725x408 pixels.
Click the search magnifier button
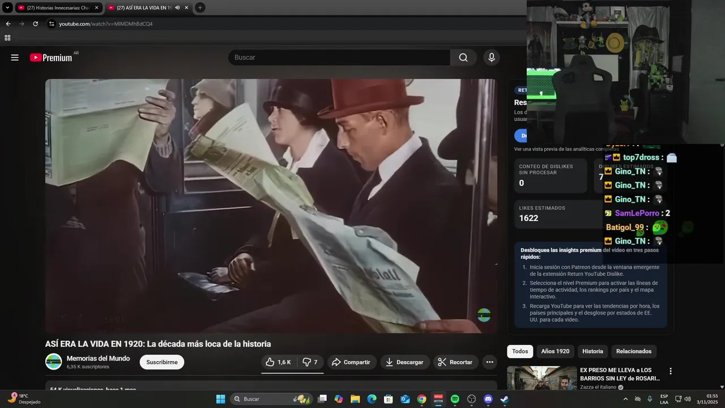pyautogui.click(x=463, y=57)
